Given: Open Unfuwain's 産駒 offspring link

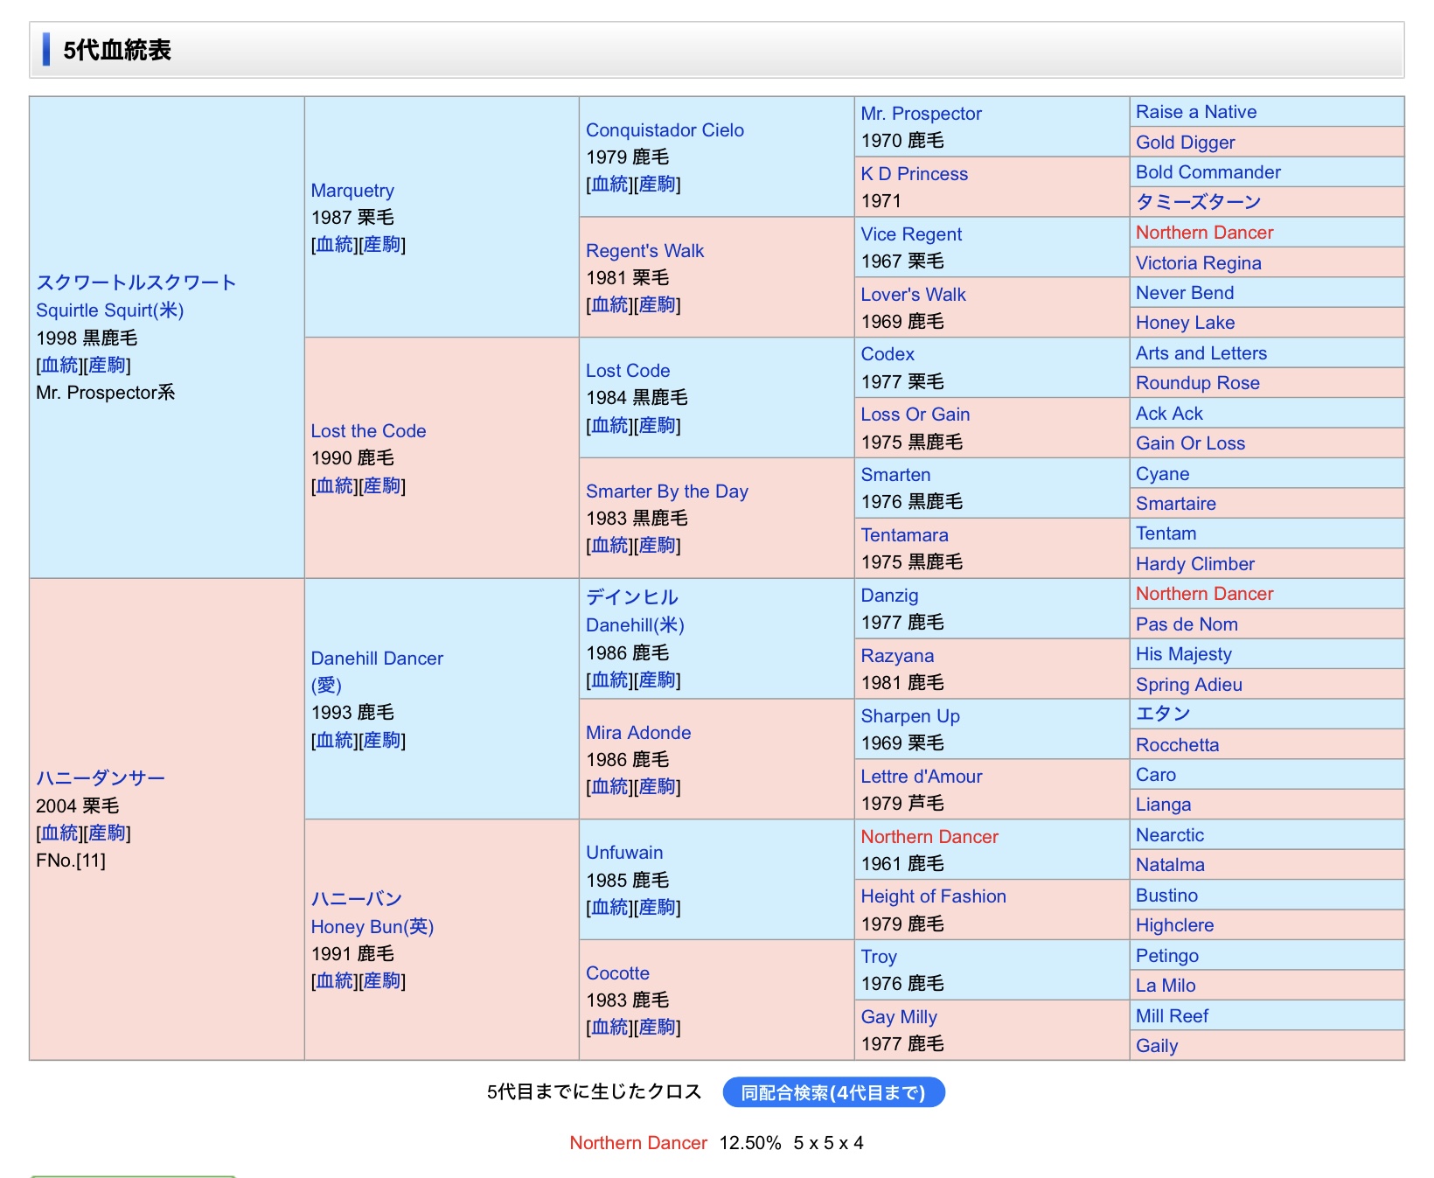Looking at the screenshot, I should [657, 908].
